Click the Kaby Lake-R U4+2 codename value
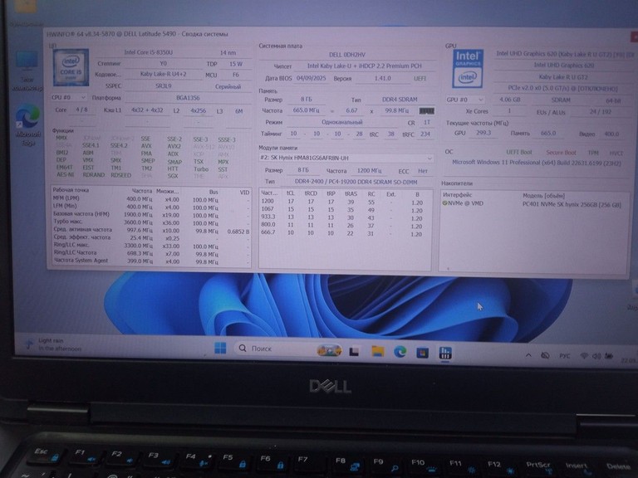Image resolution: width=638 pixels, height=478 pixels. point(163,75)
